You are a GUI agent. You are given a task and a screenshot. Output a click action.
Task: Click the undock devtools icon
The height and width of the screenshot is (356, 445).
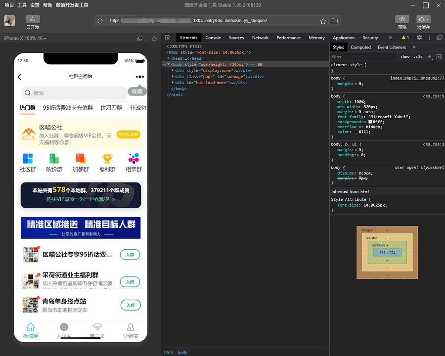(x=440, y=38)
